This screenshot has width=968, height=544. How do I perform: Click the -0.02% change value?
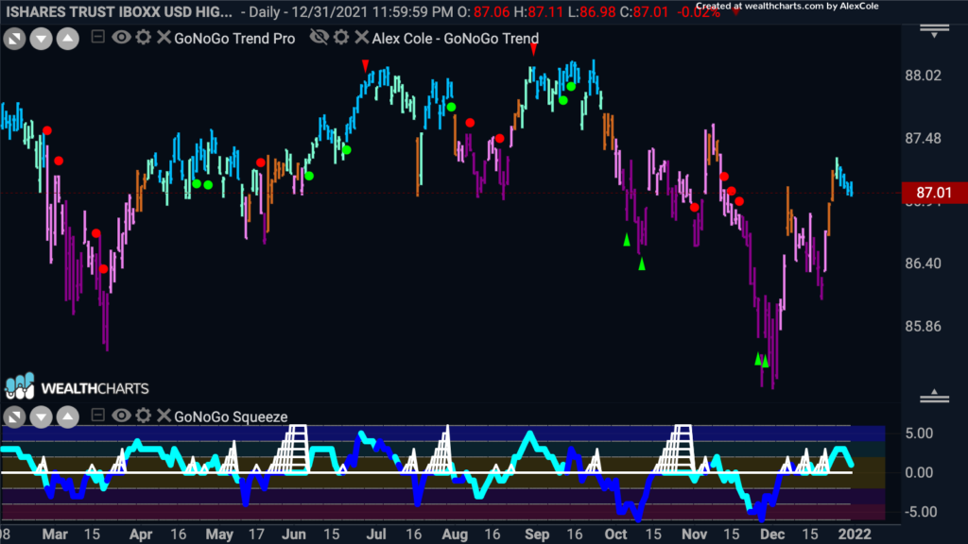pyautogui.click(x=699, y=12)
